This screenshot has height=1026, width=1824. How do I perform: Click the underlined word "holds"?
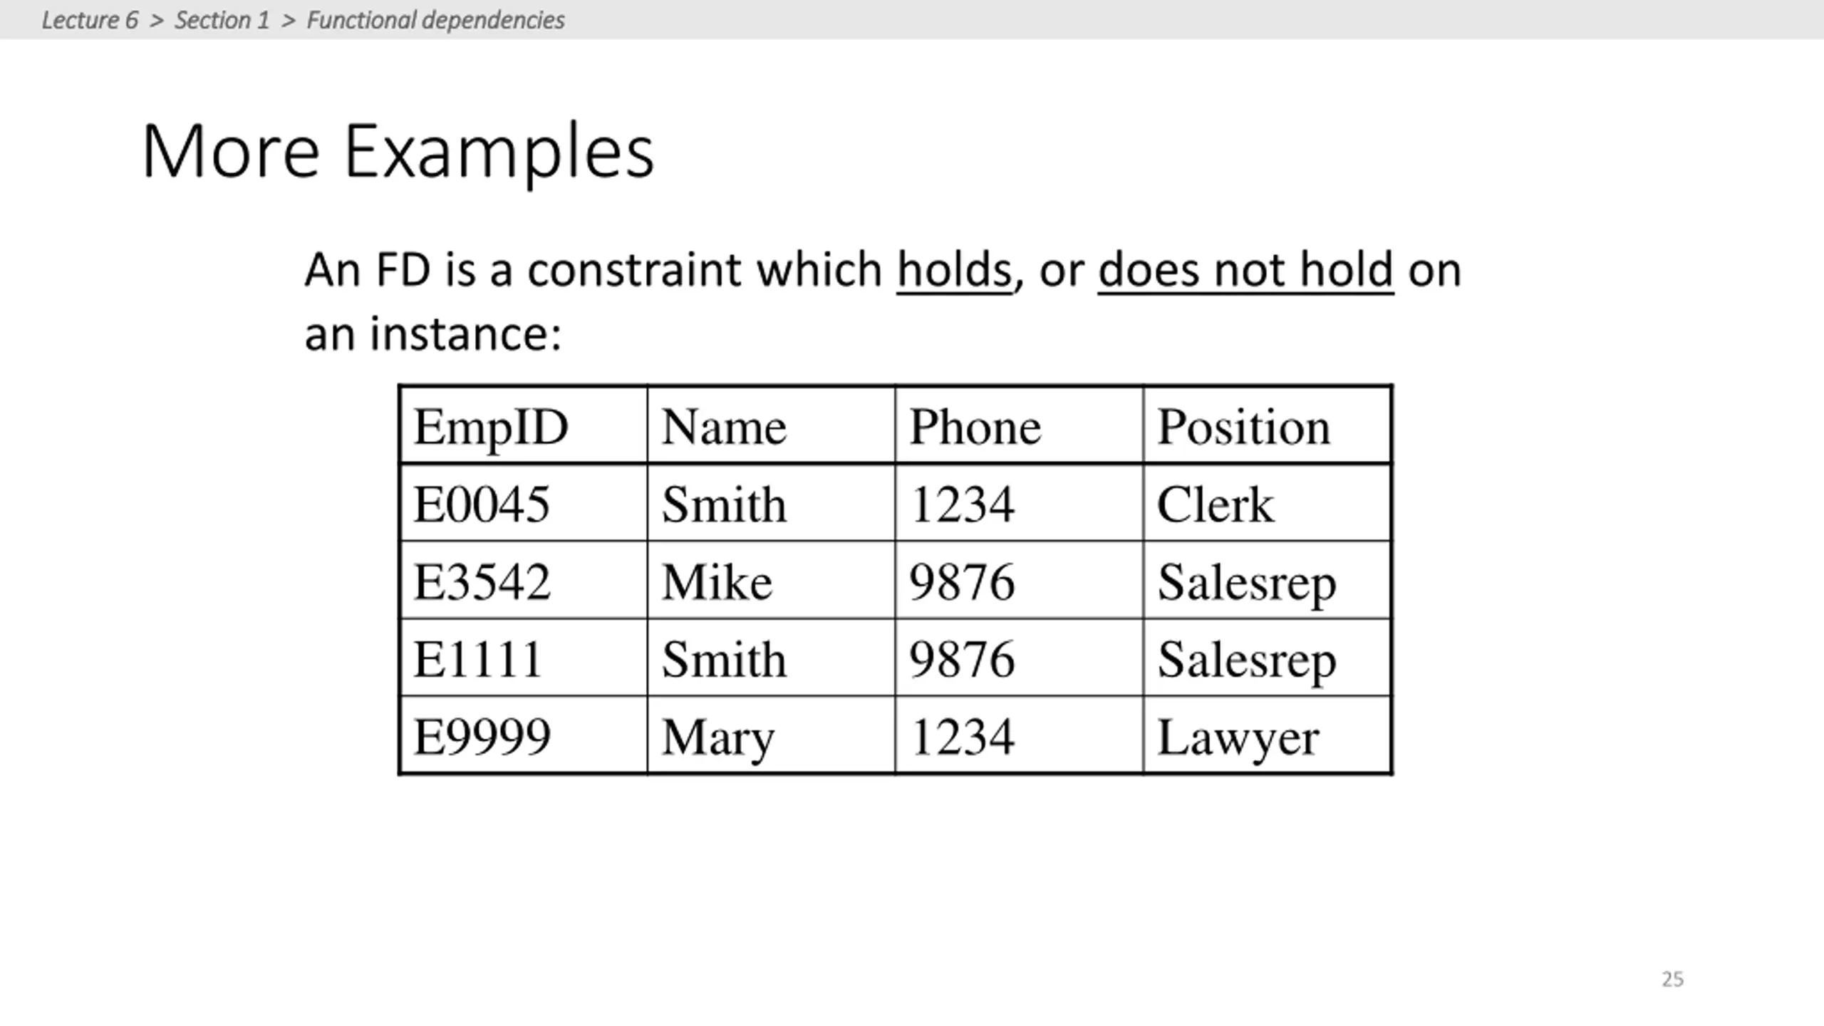pyautogui.click(x=954, y=270)
